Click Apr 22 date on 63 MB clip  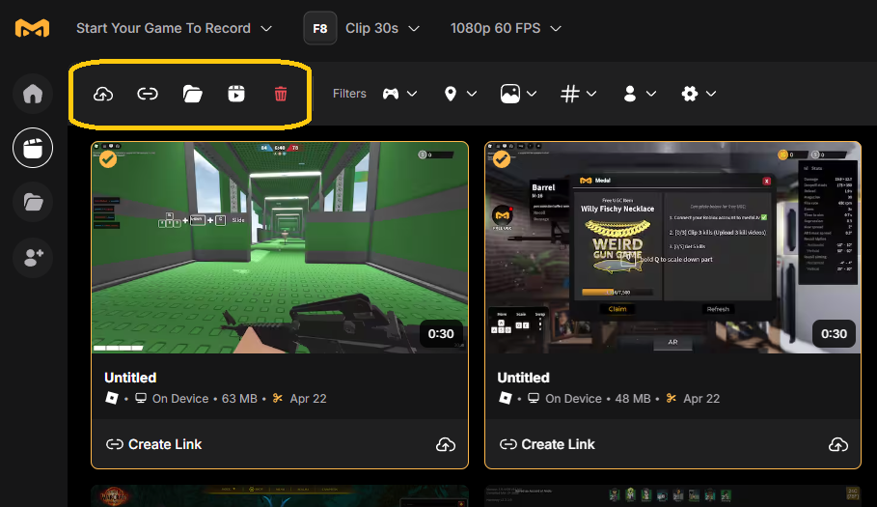tap(308, 399)
